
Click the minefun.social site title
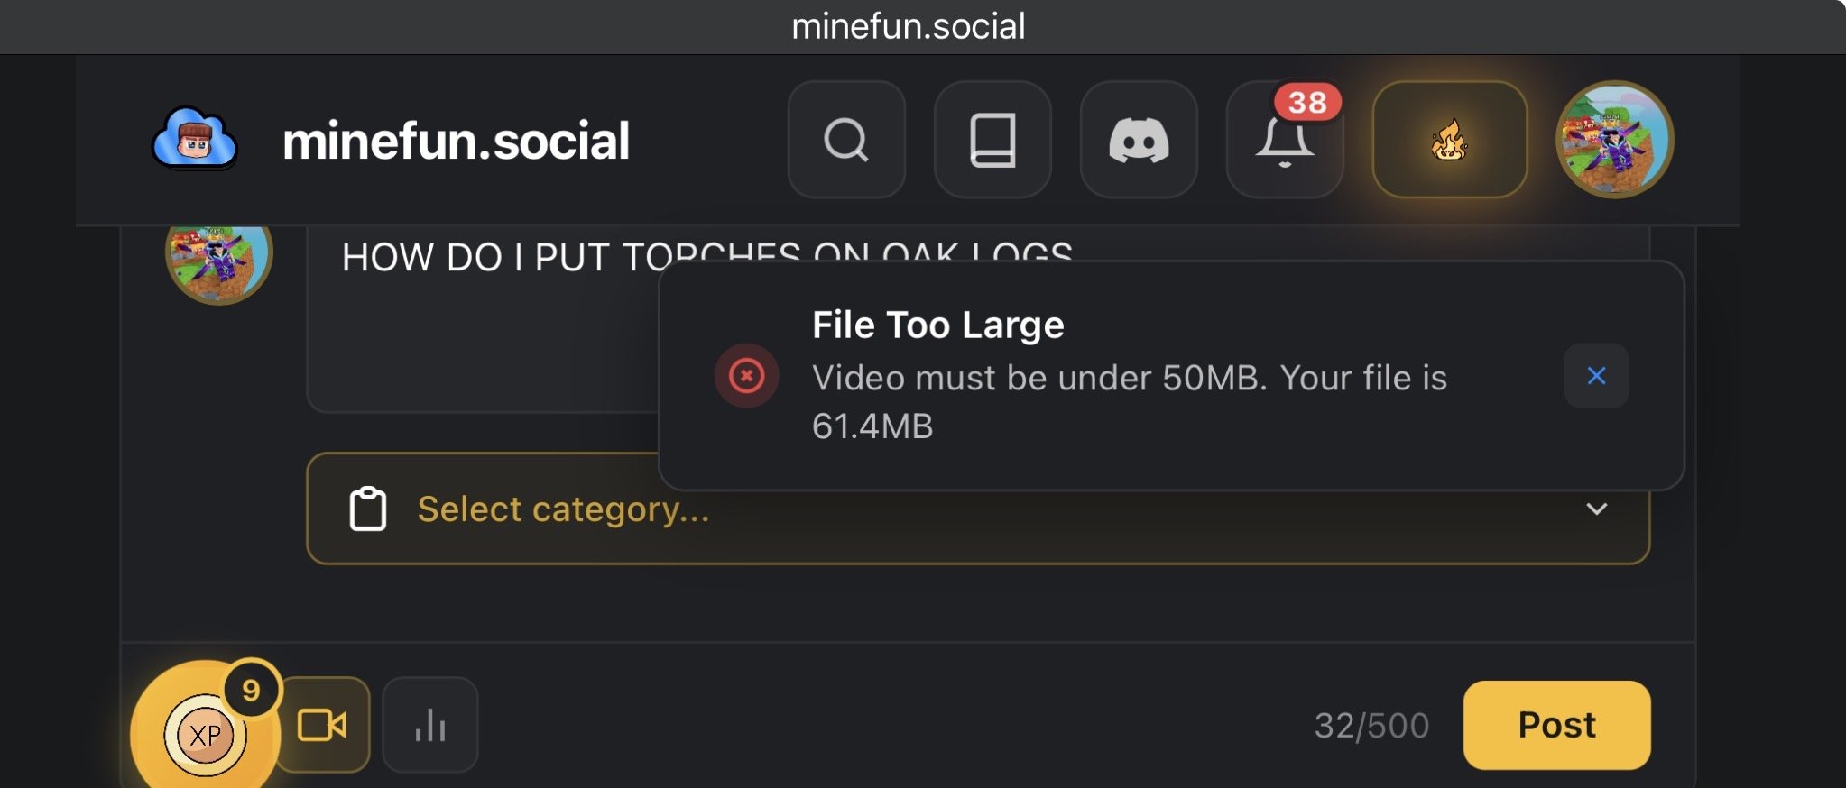456,142
